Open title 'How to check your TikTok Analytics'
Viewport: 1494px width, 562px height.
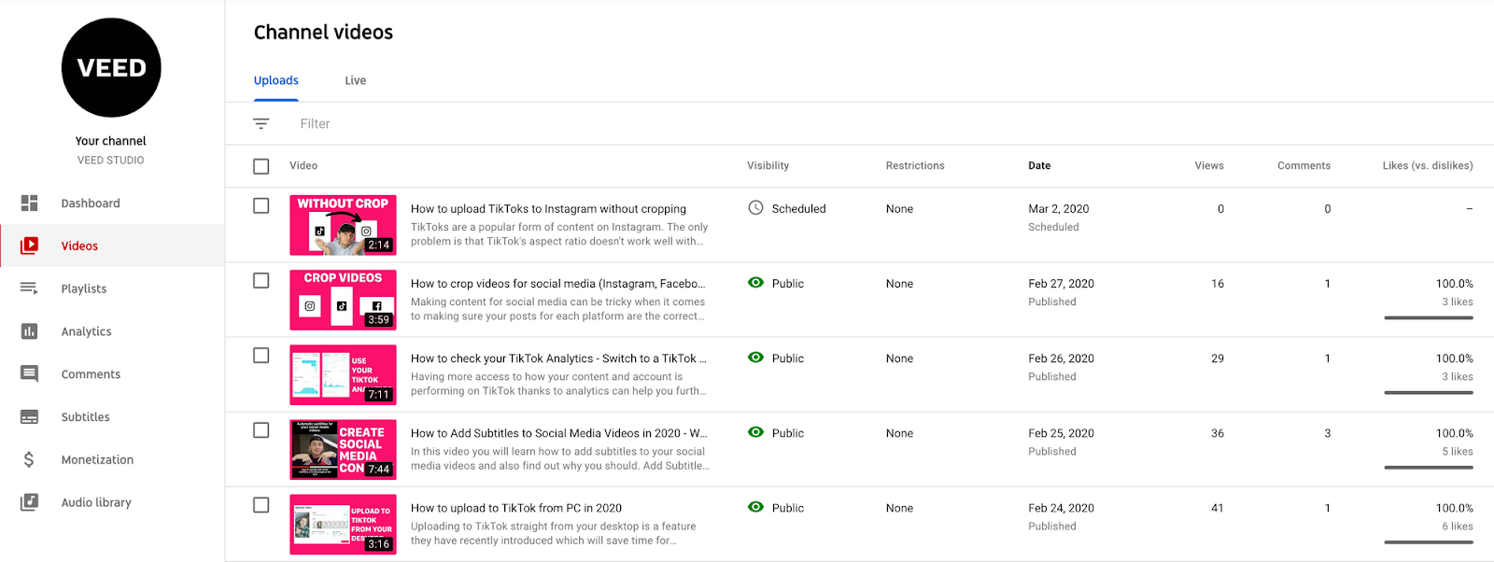tap(558, 358)
